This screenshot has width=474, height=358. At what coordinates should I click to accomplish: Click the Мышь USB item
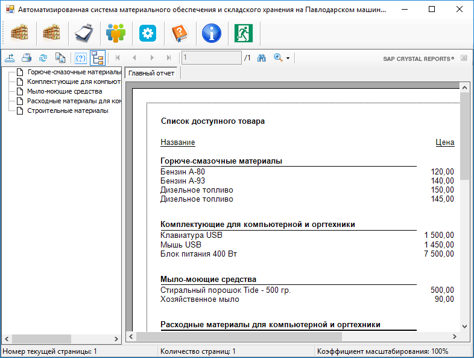click(x=181, y=245)
